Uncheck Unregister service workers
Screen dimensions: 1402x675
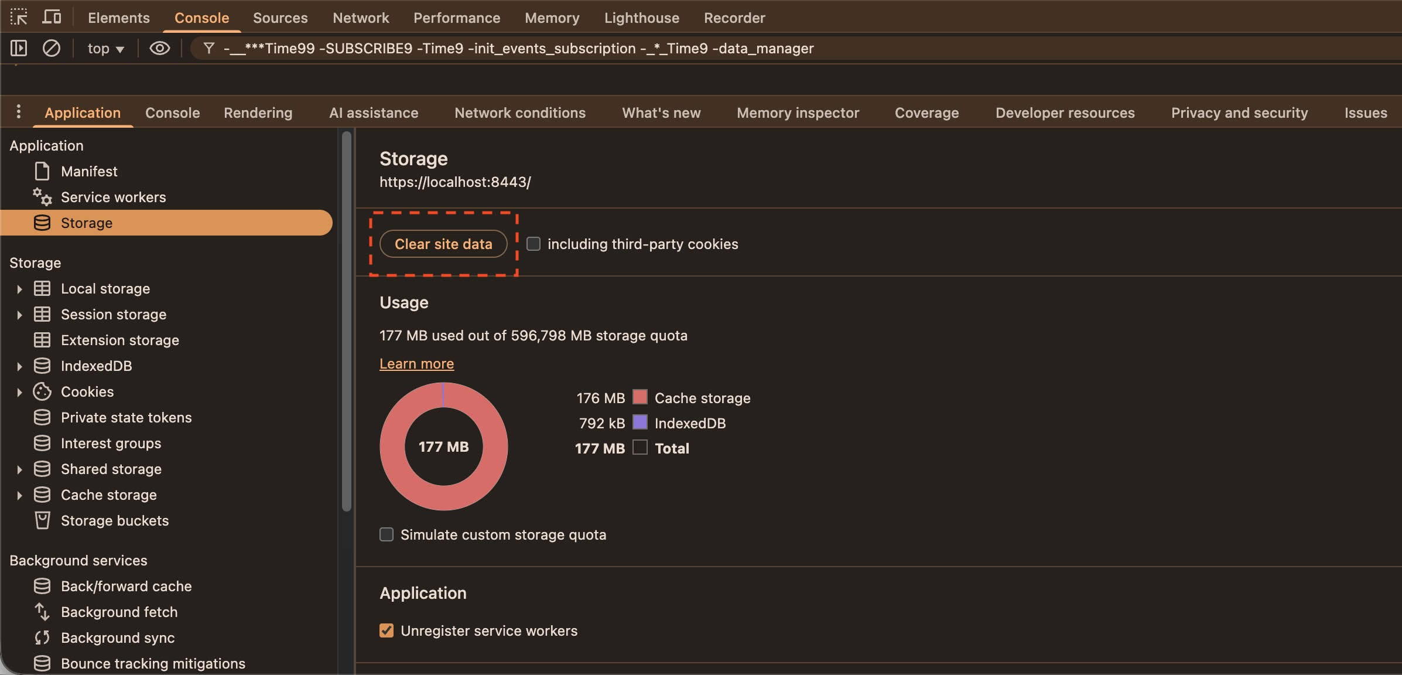(x=387, y=630)
